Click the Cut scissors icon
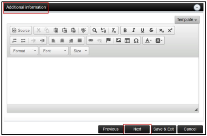 tap(38, 30)
